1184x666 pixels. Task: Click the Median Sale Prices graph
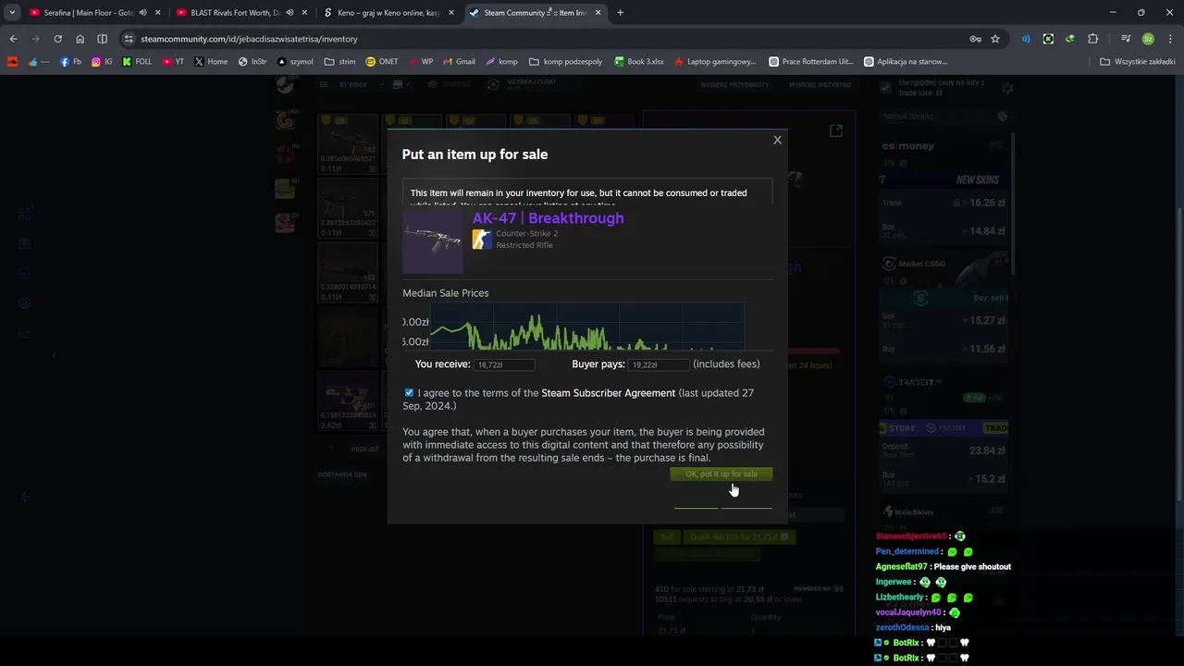587,326
